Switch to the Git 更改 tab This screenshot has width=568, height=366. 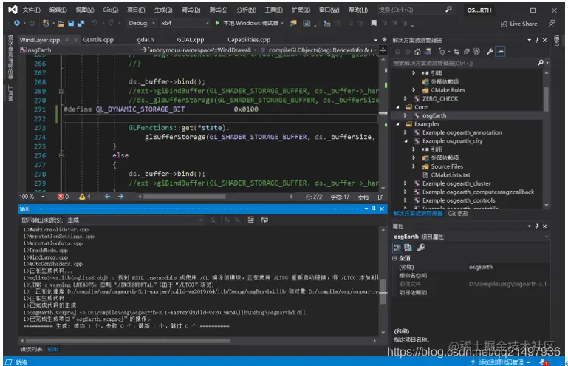(458, 214)
